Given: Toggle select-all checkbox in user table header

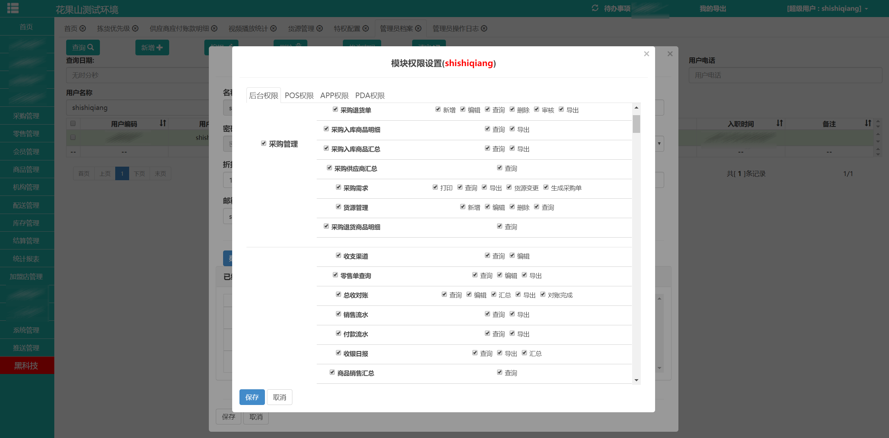Looking at the screenshot, I should pos(73,123).
